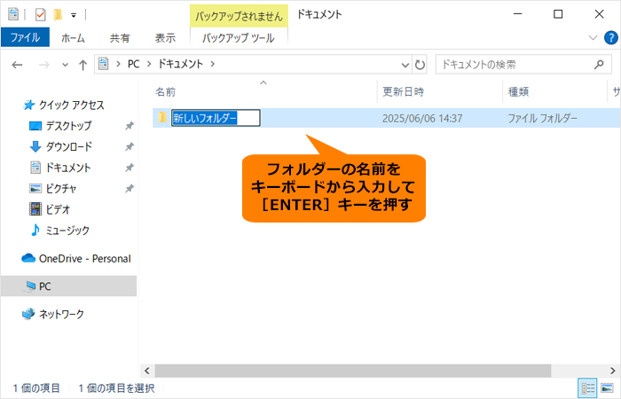Image resolution: width=621 pixels, height=399 pixels.
Task: Open the バックアップ ツール tab
Action: point(239,38)
